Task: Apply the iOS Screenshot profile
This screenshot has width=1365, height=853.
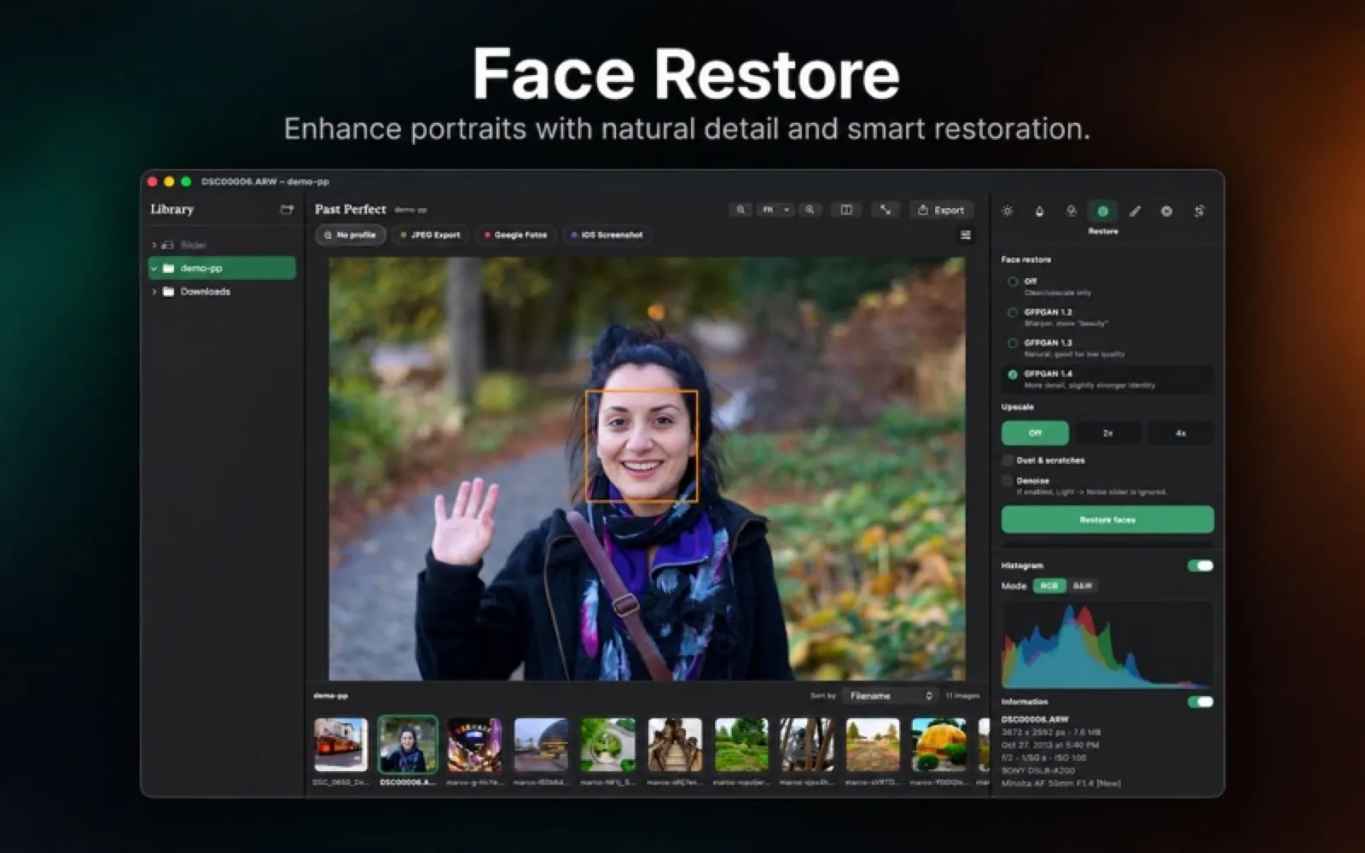Action: click(607, 235)
